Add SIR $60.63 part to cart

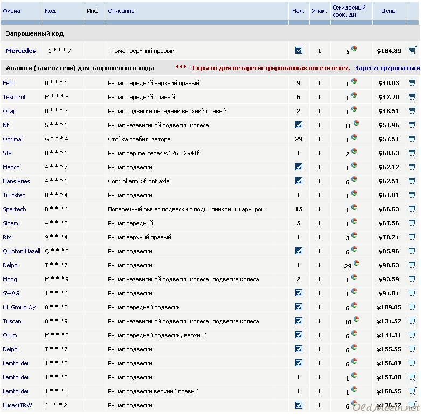[412, 153]
